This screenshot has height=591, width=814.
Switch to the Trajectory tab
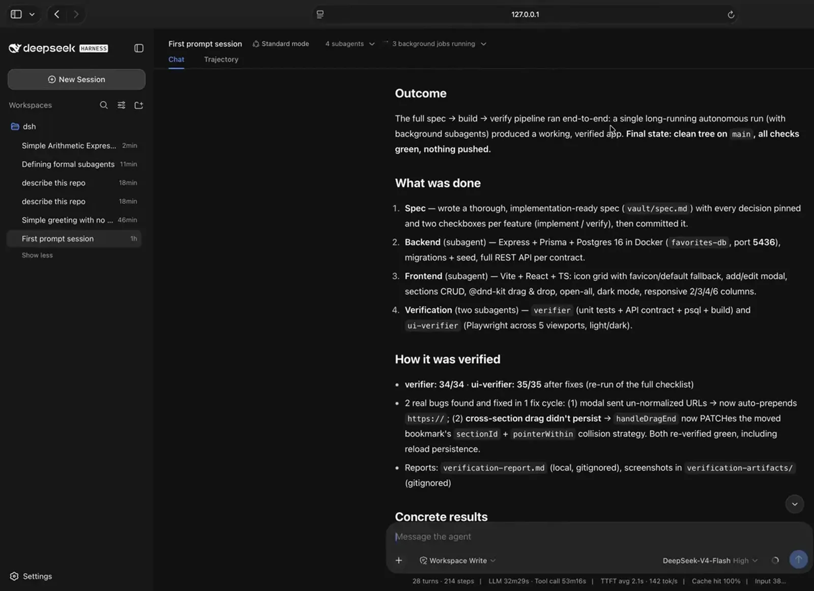(x=221, y=60)
